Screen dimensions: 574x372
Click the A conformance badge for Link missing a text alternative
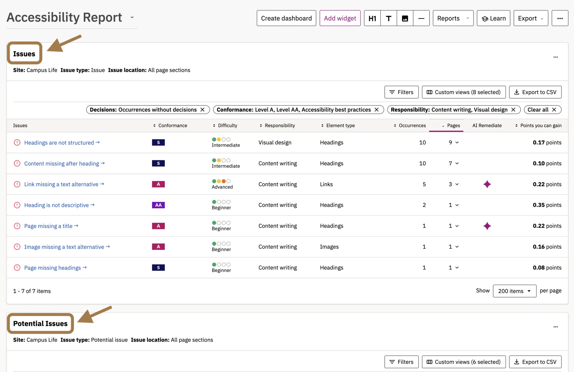point(158,184)
